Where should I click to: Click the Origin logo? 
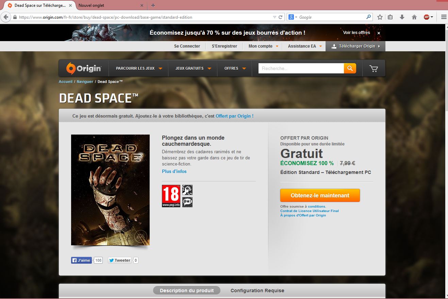(x=84, y=68)
